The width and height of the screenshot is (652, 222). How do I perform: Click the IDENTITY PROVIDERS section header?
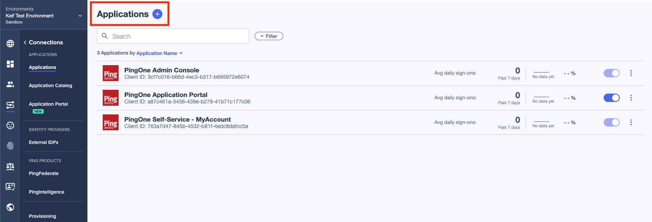tap(49, 130)
